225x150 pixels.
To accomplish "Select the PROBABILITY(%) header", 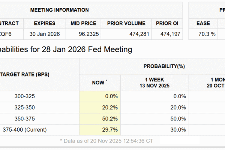I will [x=164, y=66].
